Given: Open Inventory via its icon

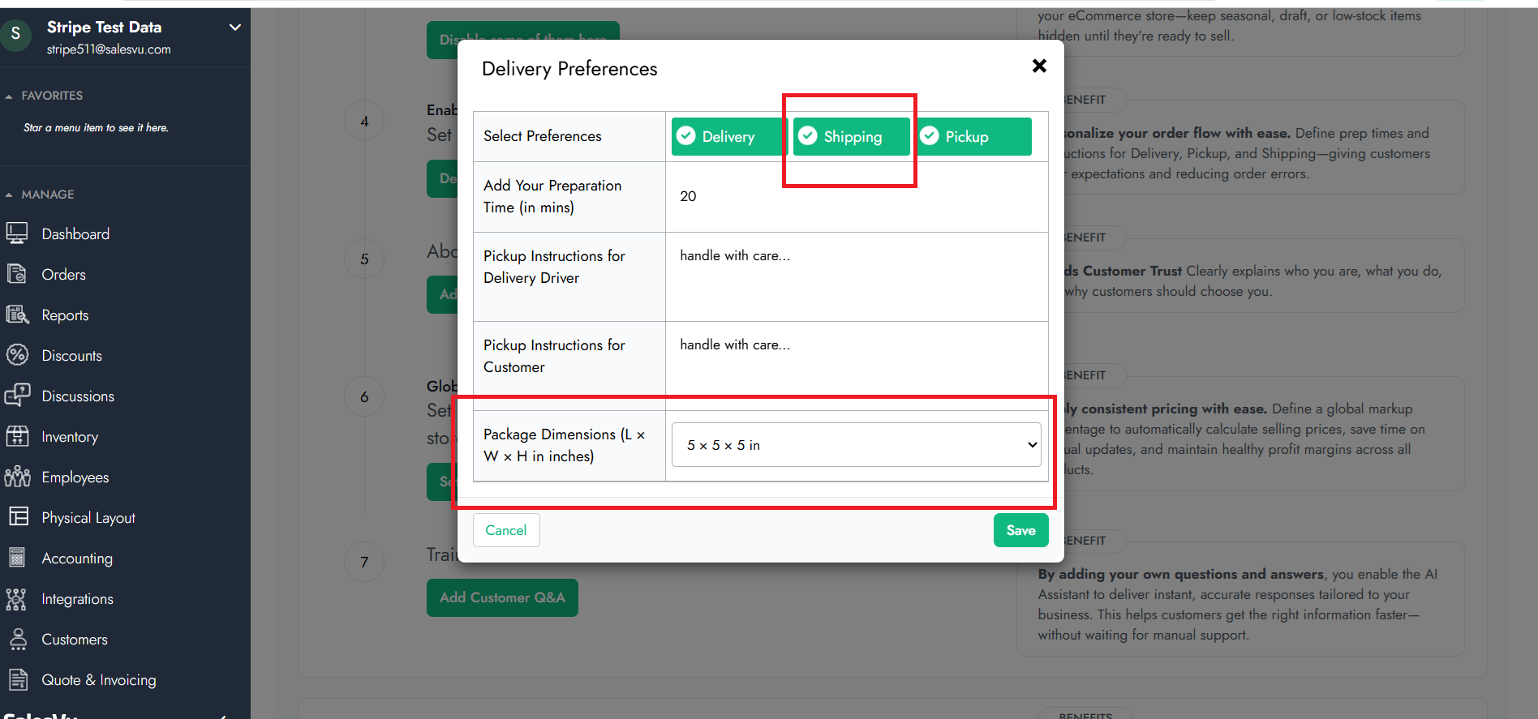Looking at the screenshot, I should (x=17, y=436).
